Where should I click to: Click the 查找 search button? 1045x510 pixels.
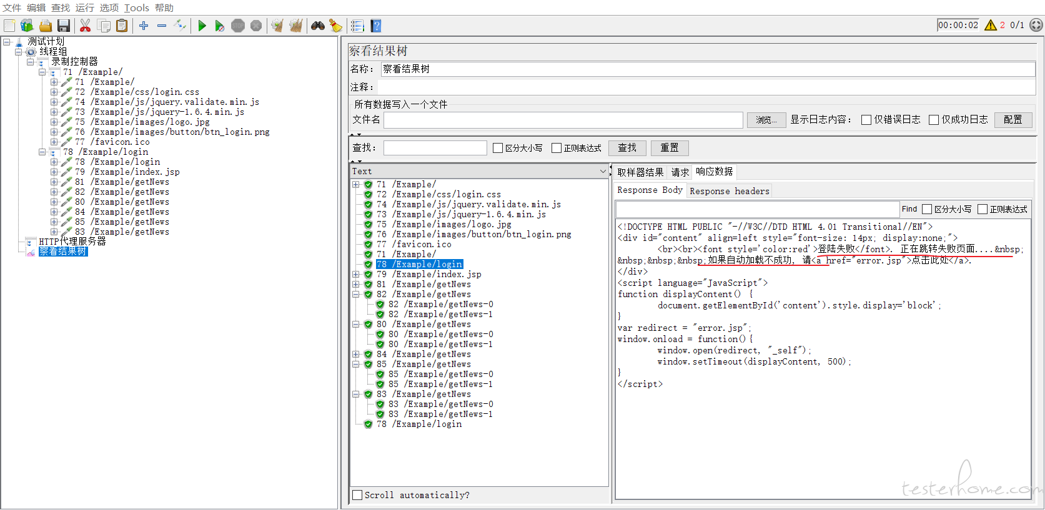pyautogui.click(x=627, y=148)
